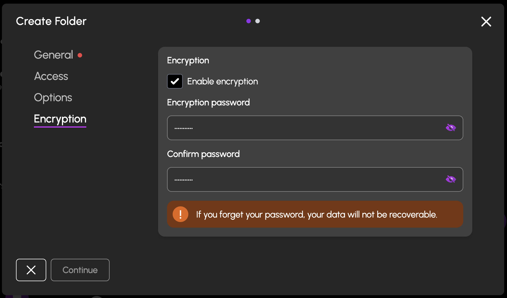Click the orange warning exclamation icon

tap(180, 214)
